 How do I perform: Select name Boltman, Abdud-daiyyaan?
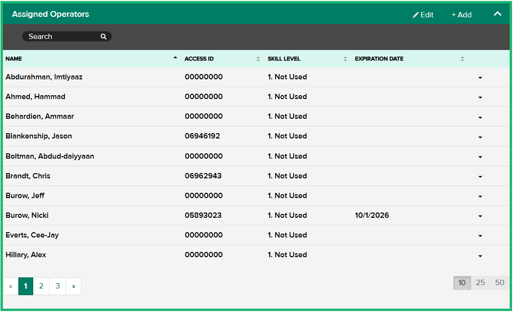(x=50, y=156)
